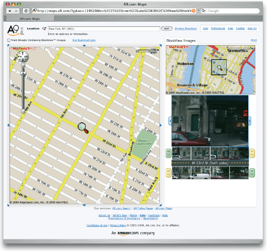Image resolution: width=267 pixels, height=251 pixels.
Task: Open Webmasters & Developers link
Action: click(x=124, y=219)
